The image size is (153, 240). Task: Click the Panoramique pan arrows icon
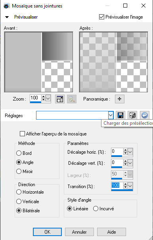tap(120, 99)
